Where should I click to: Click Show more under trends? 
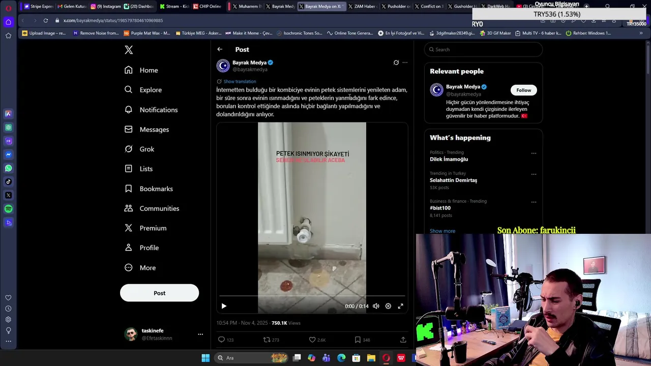[442, 231]
